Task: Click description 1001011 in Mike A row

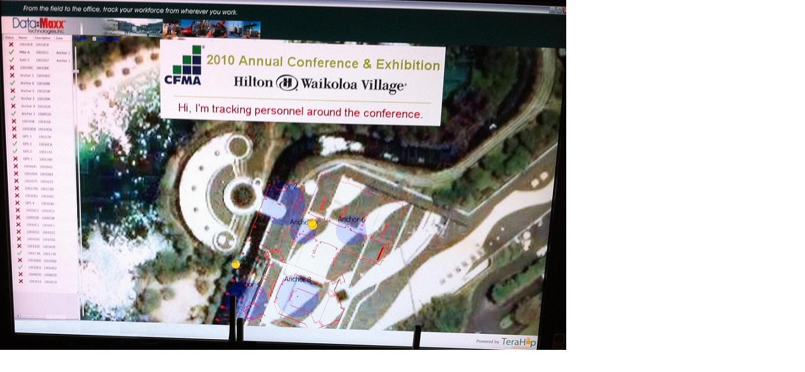Action: tap(42, 53)
